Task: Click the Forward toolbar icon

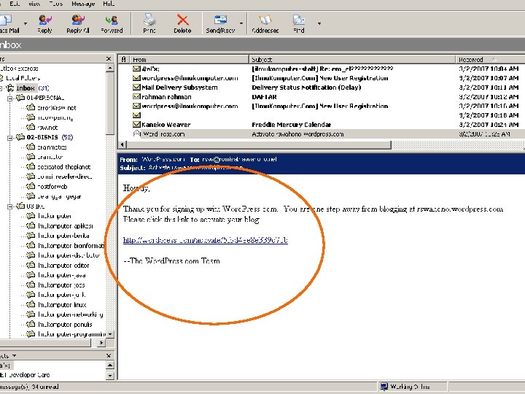Action: (112, 23)
